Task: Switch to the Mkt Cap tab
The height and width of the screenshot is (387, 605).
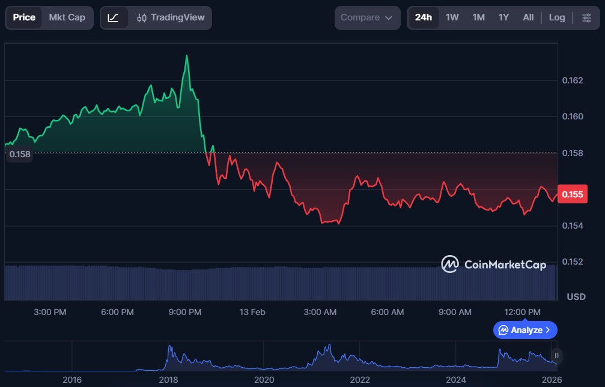Action: pyautogui.click(x=67, y=17)
